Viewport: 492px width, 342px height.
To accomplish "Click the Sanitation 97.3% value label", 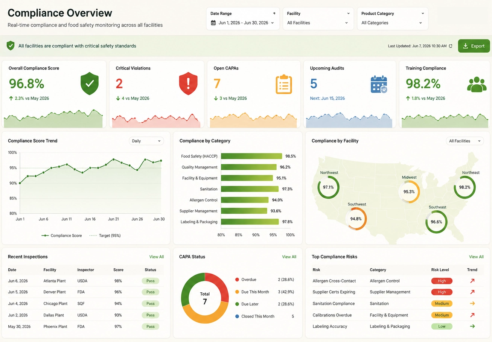I will (x=287, y=189).
